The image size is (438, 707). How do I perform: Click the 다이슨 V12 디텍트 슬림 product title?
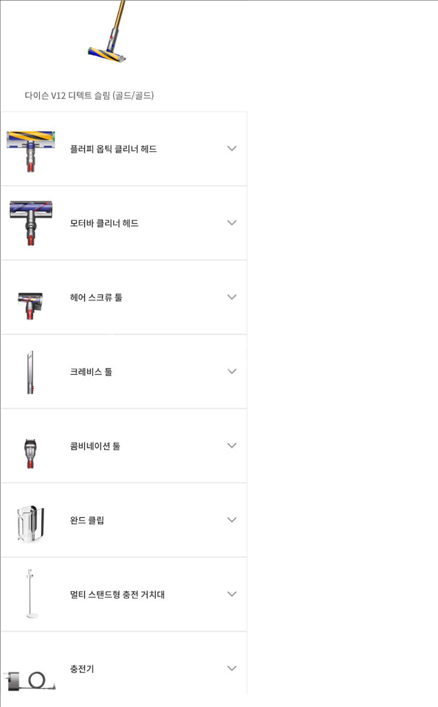(89, 95)
